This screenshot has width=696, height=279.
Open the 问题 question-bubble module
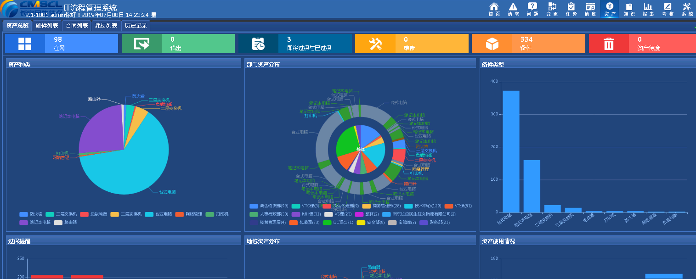(533, 9)
